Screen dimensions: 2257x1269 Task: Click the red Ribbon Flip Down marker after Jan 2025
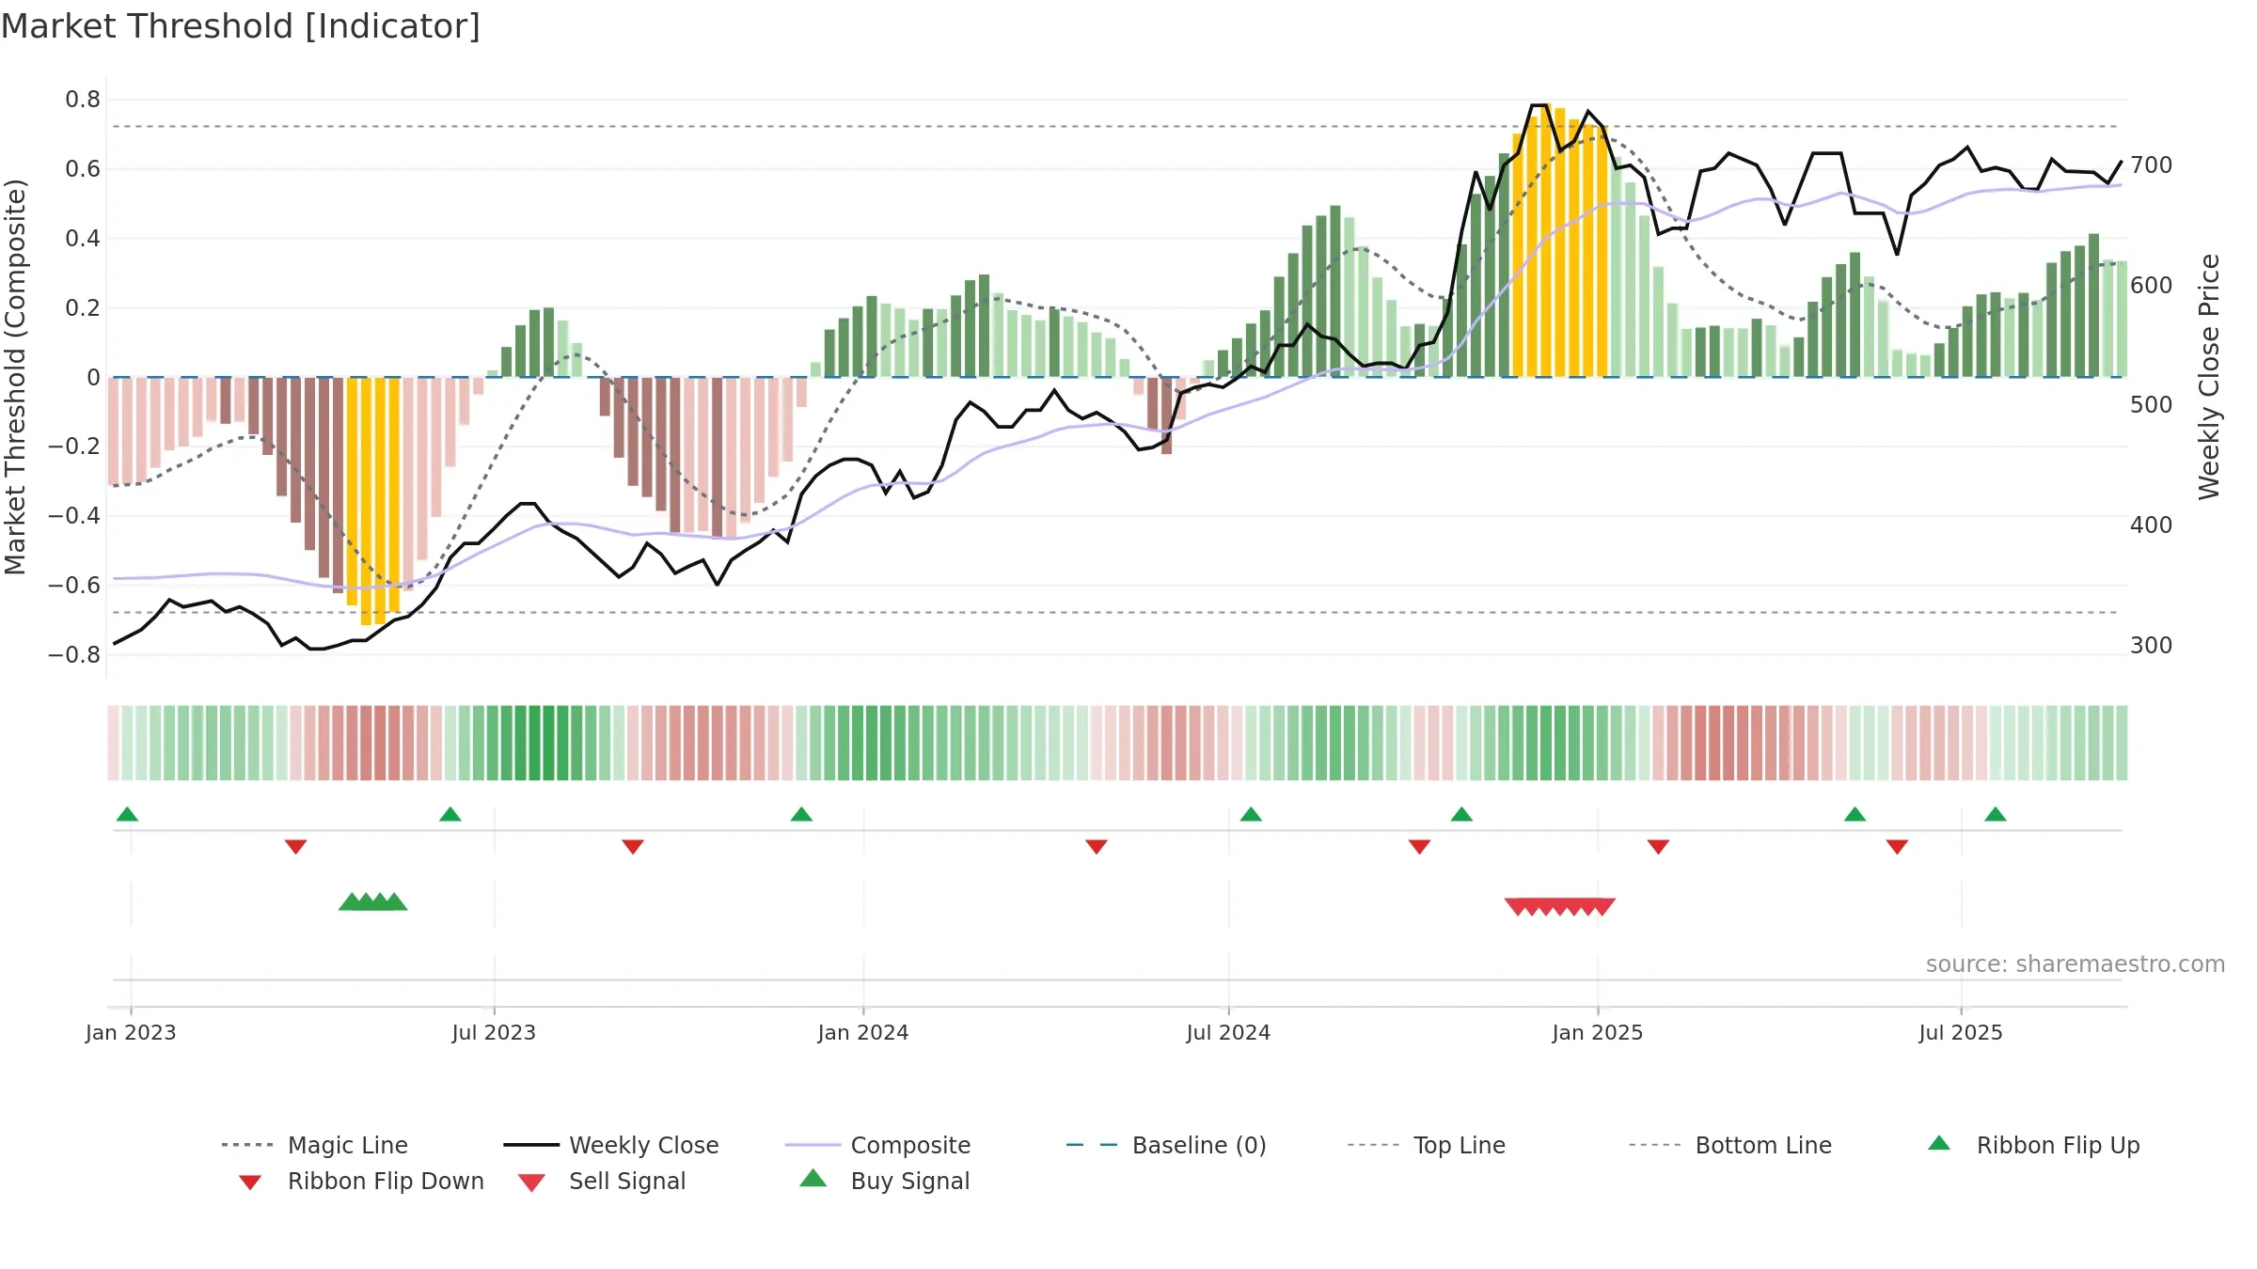point(1659,847)
